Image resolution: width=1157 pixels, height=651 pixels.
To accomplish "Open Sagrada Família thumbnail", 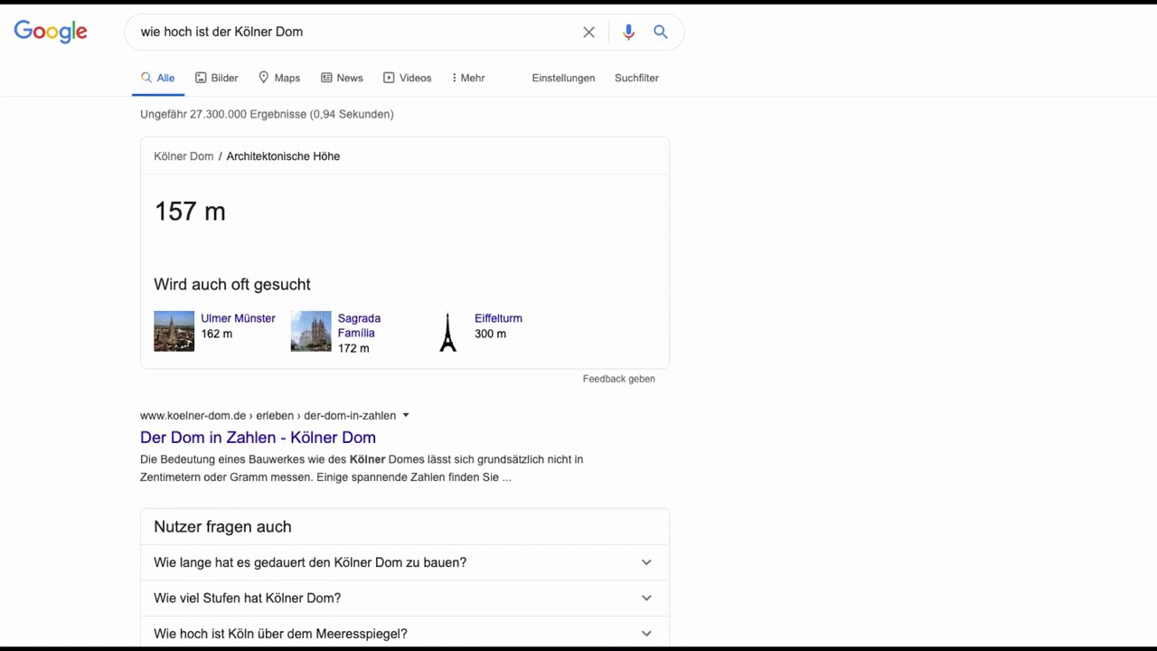I will [x=311, y=331].
